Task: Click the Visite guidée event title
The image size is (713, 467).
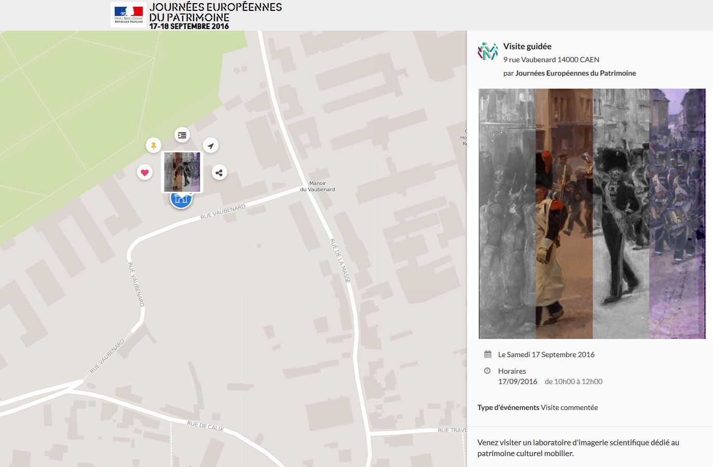Action: [x=527, y=46]
